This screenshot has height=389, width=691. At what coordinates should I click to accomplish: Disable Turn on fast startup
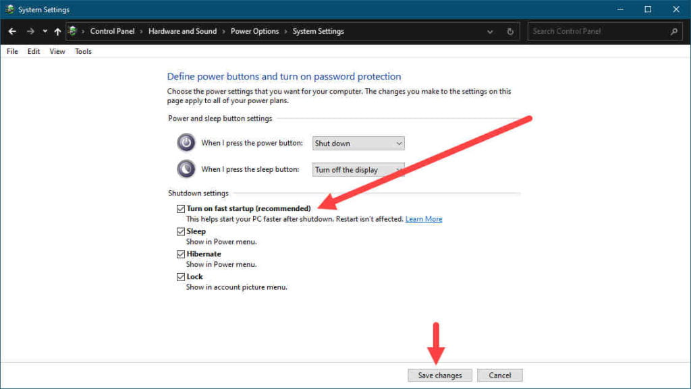[x=181, y=208]
